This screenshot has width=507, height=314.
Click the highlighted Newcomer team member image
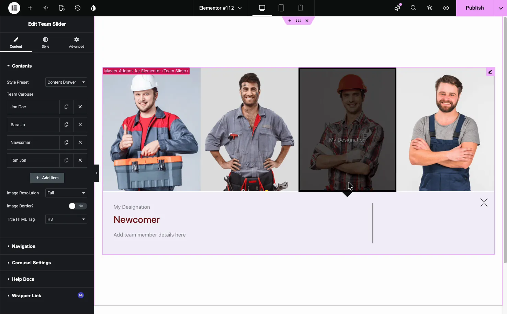pos(347,129)
